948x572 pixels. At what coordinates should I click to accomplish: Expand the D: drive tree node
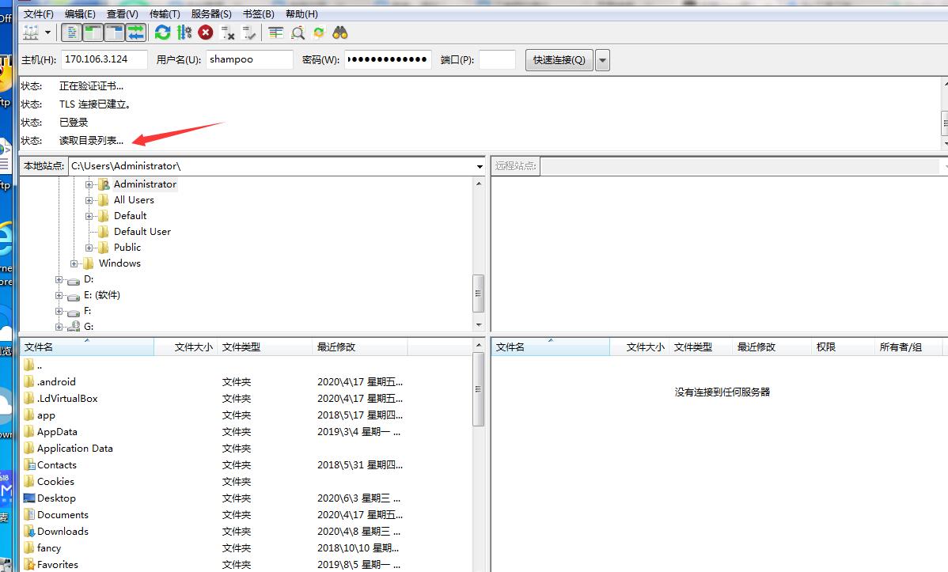point(59,279)
